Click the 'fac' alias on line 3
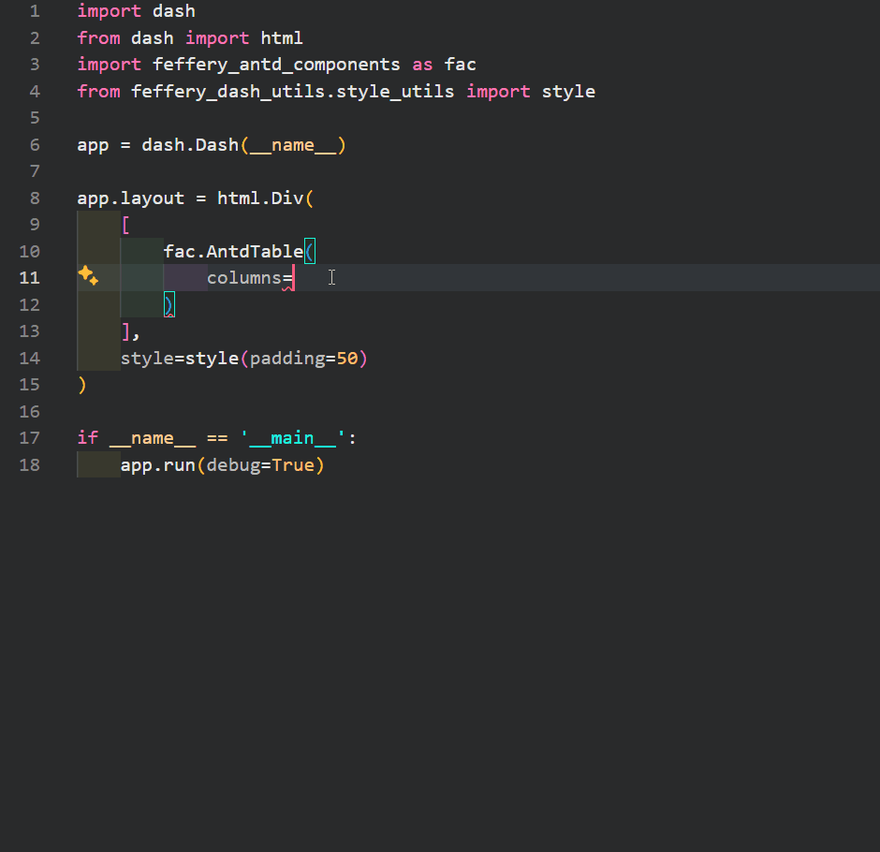 pyautogui.click(x=461, y=65)
